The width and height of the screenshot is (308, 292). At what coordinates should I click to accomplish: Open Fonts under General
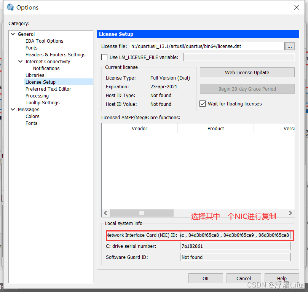(32, 48)
